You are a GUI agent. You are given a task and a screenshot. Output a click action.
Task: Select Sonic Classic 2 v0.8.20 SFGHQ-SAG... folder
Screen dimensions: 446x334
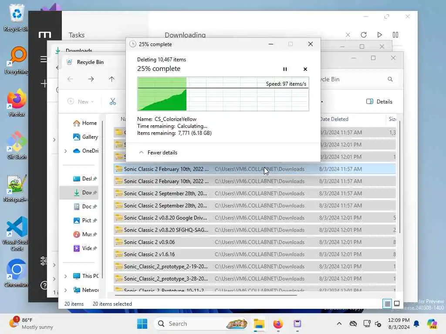(x=254, y=230)
